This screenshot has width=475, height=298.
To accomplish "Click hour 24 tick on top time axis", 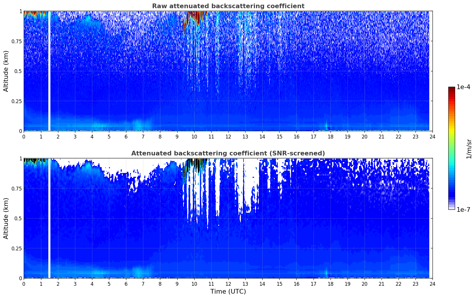I will 432,136.
